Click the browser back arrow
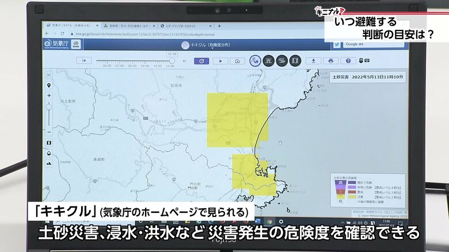The image size is (449, 252). 47,34
